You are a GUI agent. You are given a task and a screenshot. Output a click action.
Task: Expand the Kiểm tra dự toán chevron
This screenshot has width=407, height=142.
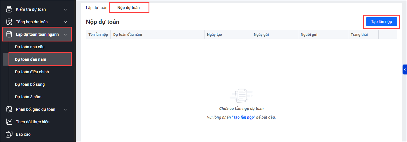click(66, 10)
